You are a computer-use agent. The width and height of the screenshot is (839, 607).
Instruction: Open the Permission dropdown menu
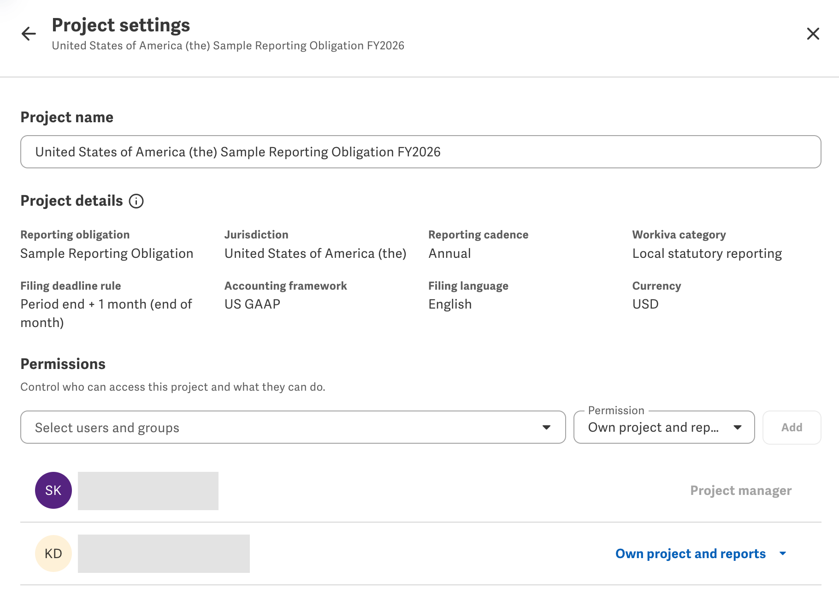pyautogui.click(x=664, y=427)
